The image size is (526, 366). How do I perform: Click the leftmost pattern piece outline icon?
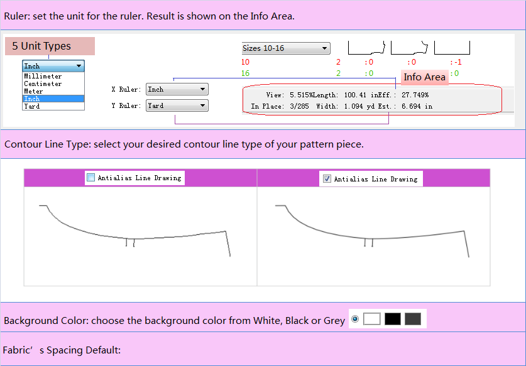[366, 48]
